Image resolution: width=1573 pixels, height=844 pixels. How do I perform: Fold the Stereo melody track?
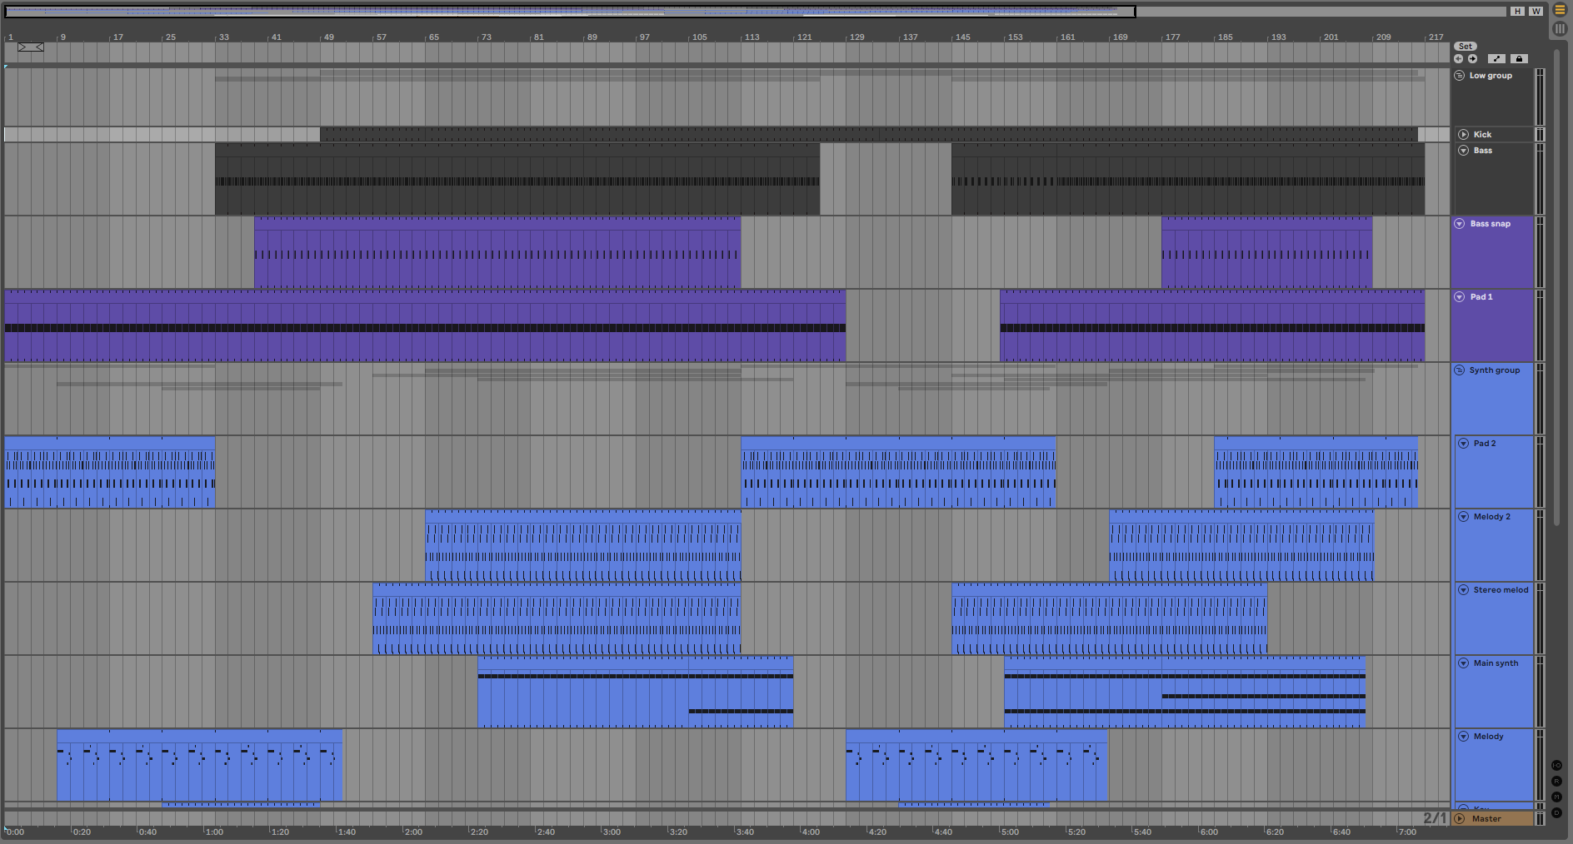(x=1464, y=590)
